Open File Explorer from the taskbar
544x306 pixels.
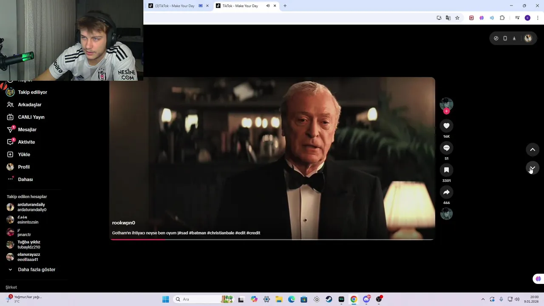279,299
